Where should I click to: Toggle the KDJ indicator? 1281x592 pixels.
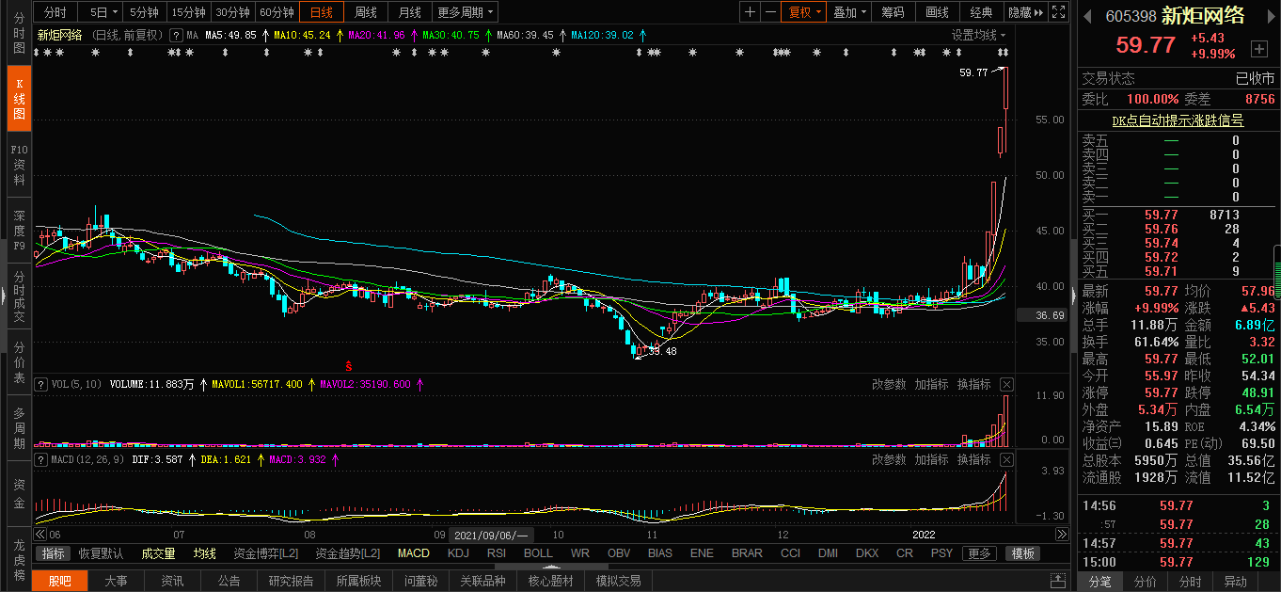[x=458, y=553]
